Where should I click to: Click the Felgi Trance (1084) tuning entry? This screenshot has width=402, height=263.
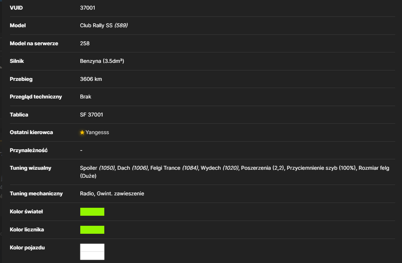click(x=174, y=168)
